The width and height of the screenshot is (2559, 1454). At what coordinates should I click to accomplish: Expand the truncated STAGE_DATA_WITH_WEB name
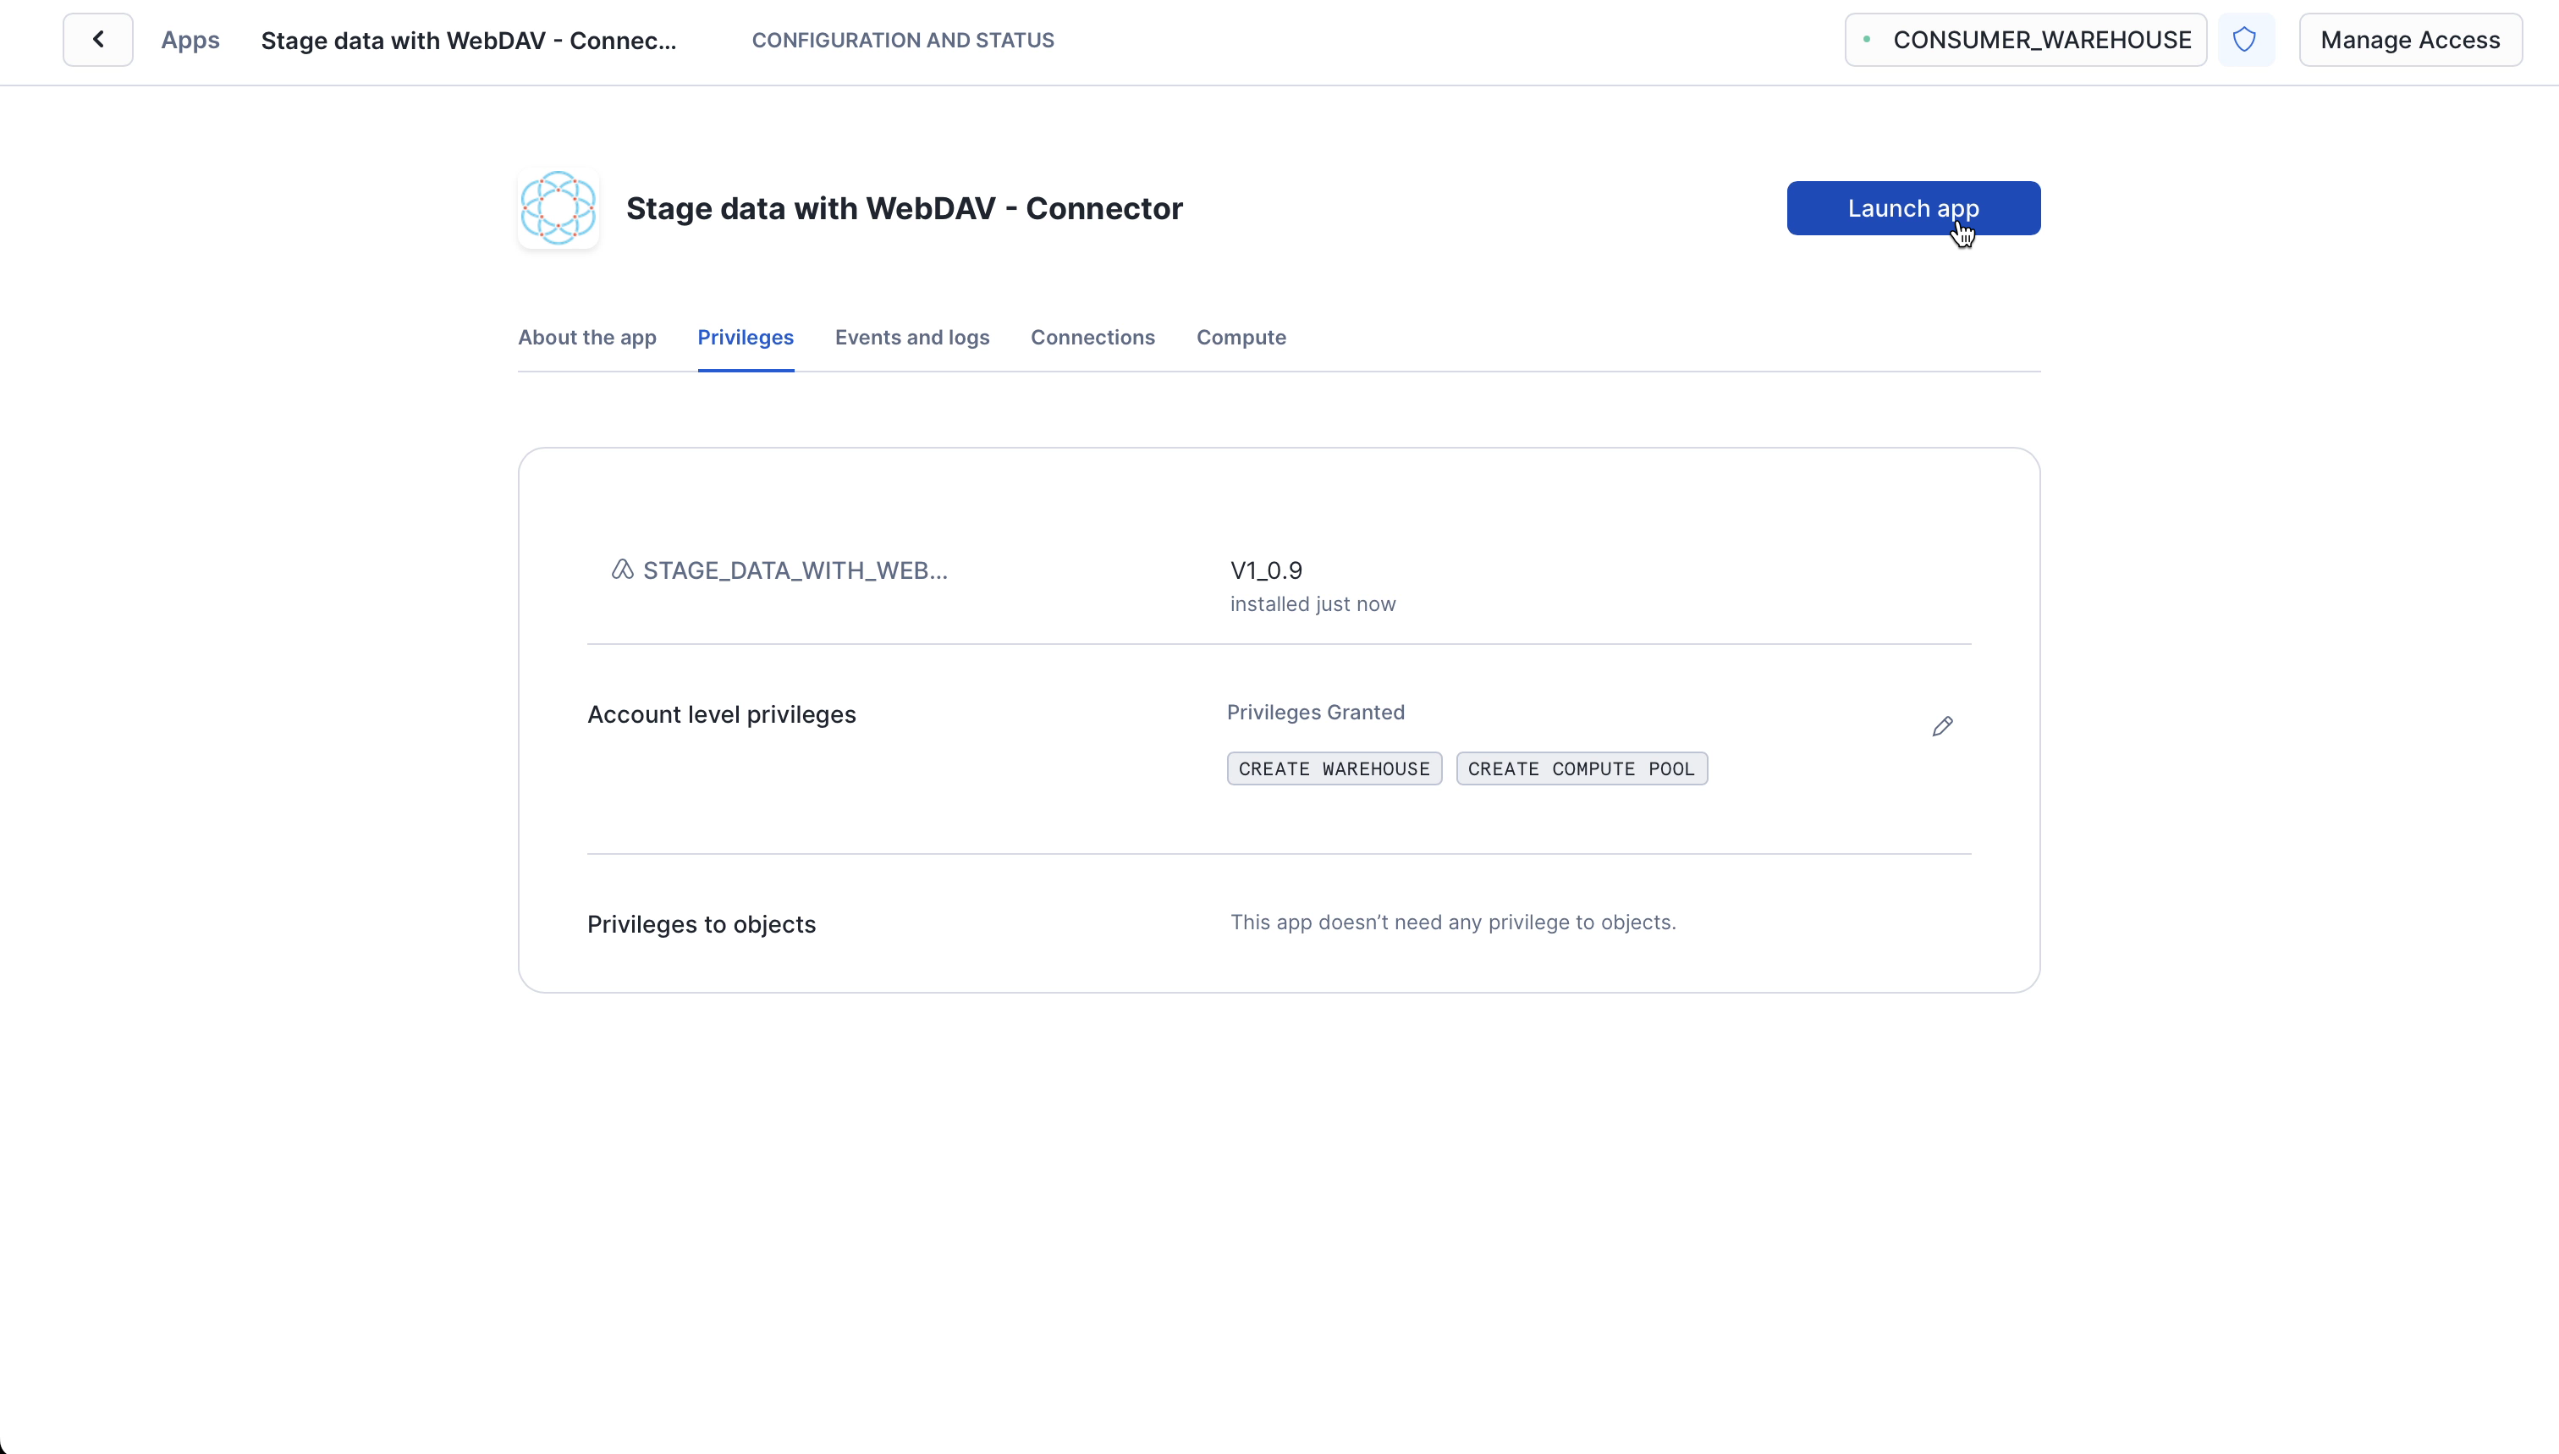click(x=794, y=570)
